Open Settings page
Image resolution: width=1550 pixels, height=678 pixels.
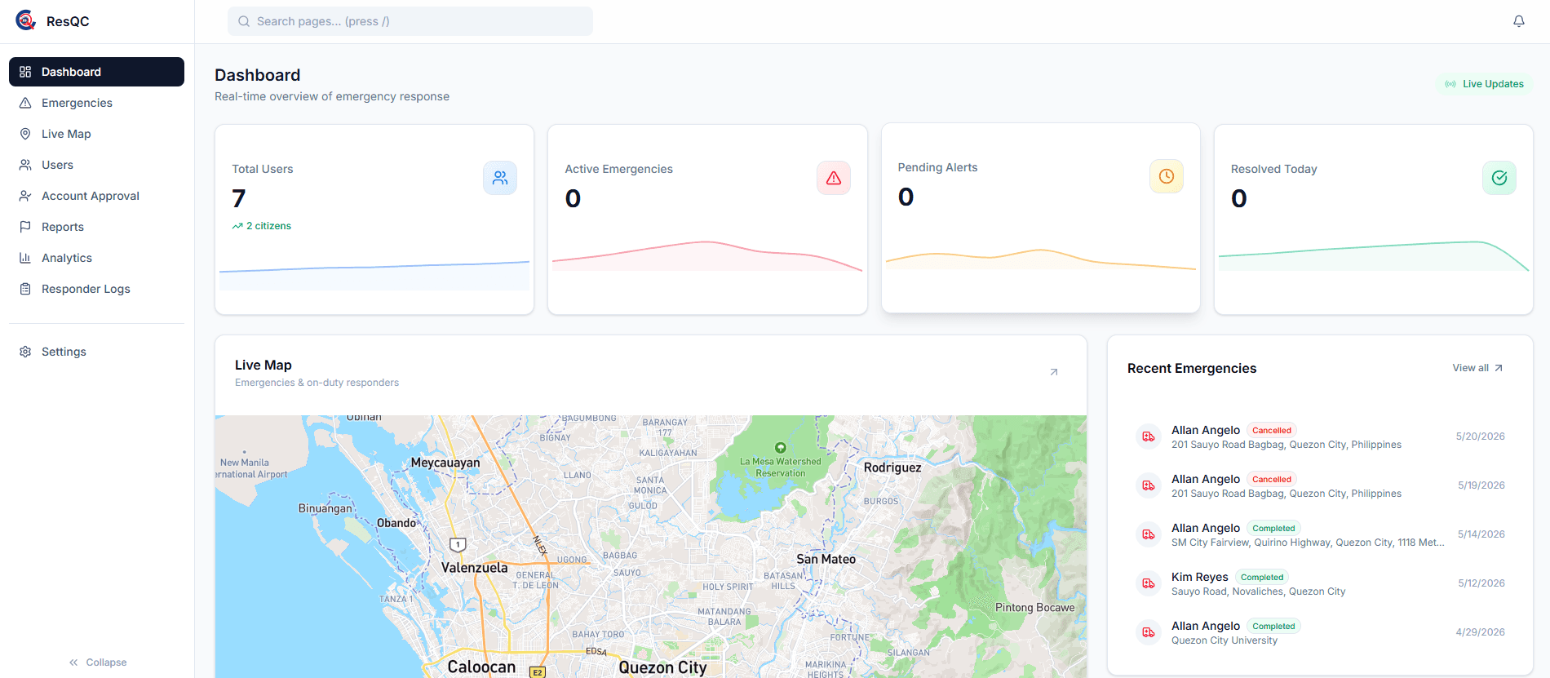click(x=96, y=352)
